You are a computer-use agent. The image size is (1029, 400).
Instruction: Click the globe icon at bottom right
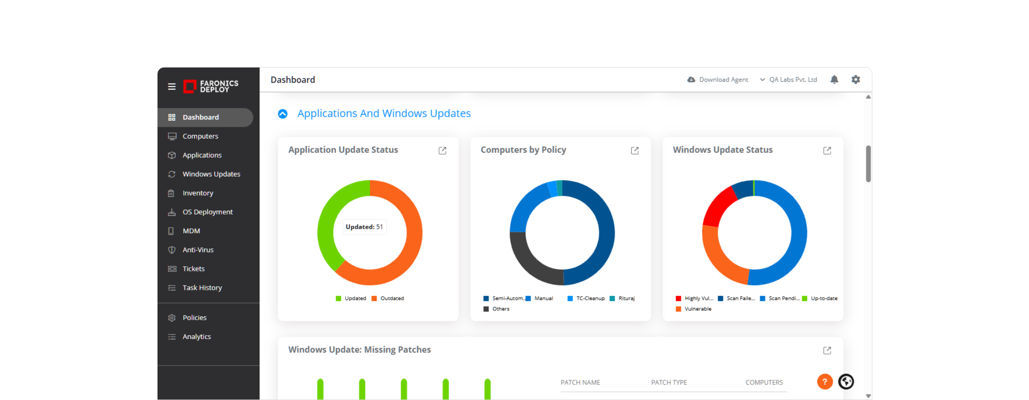[x=846, y=382]
